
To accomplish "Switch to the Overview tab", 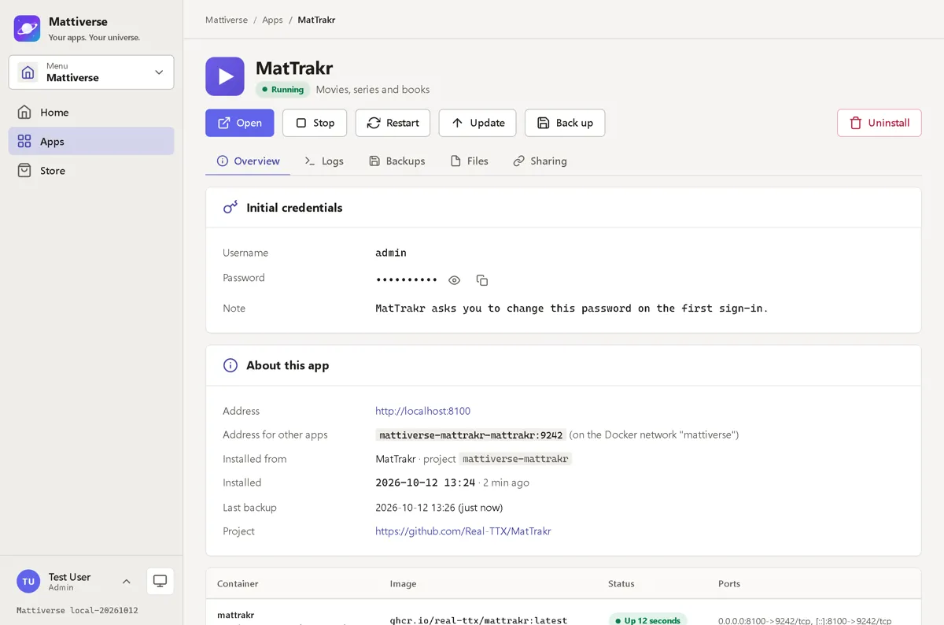I will [248, 161].
